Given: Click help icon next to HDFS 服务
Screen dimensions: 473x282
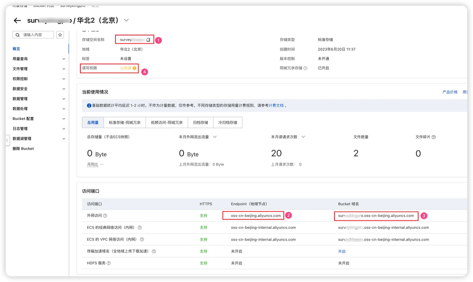Looking at the screenshot, I should [x=109, y=263].
